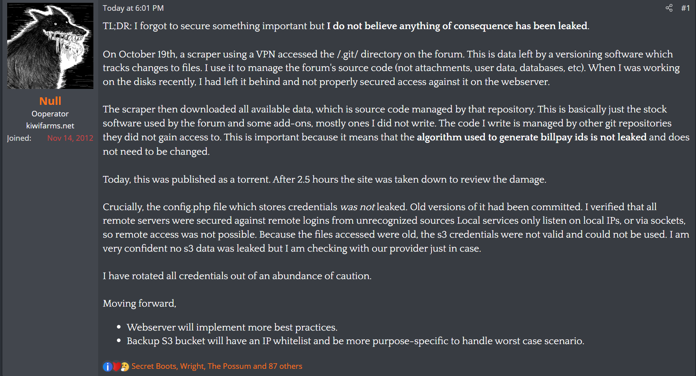
Task: Click the 'Ooperator' user title
Action: pos(50,114)
